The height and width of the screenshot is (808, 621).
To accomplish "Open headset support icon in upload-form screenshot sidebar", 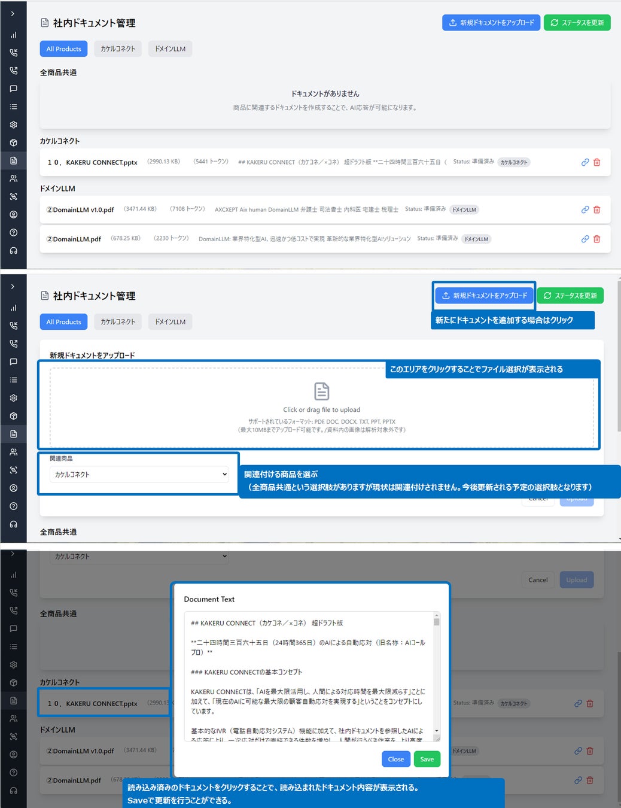I will tap(13, 524).
